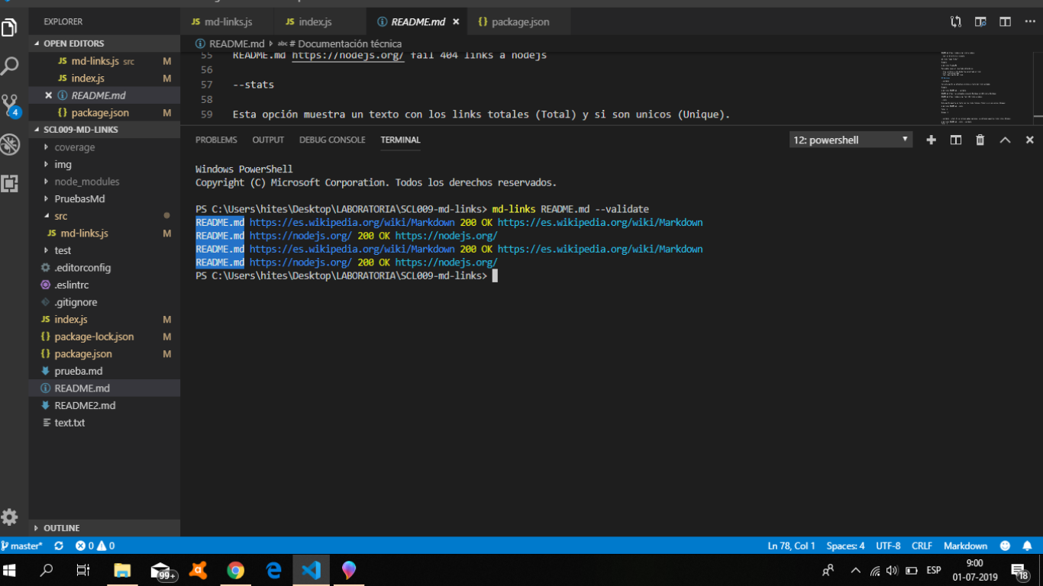Open notifications bell in status bar
The width and height of the screenshot is (1043, 586).
click(x=1028, y=546)
